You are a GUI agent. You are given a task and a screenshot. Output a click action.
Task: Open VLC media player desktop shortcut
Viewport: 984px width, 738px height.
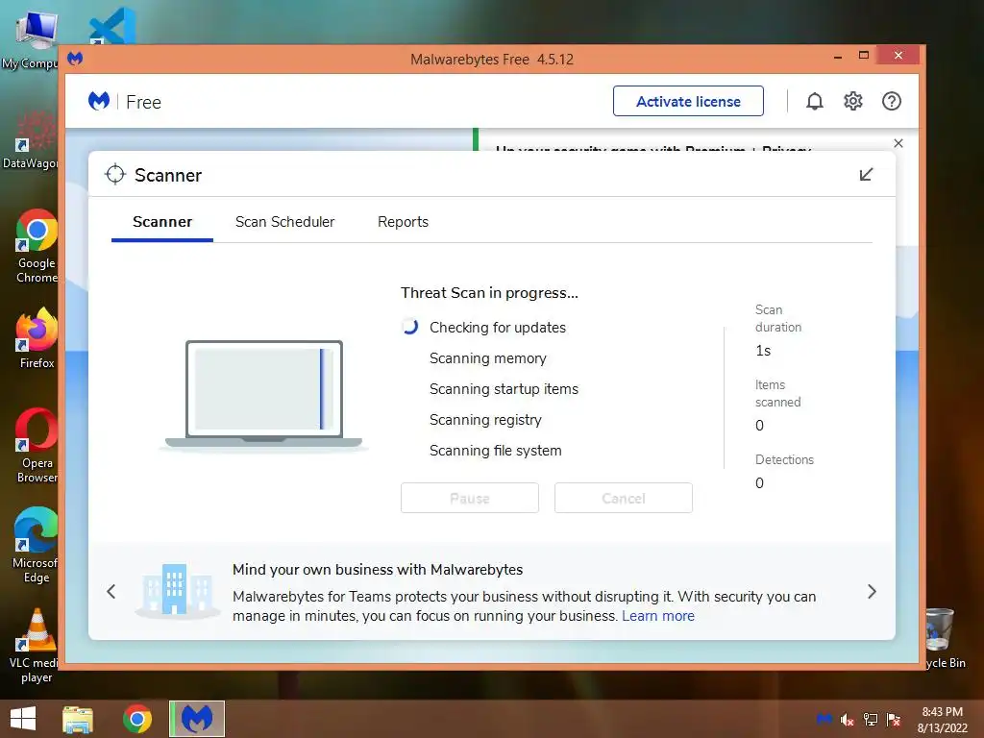(37, 647)
